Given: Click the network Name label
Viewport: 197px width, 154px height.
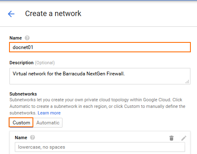Looking at the screenshot, I should coord(16,38).
